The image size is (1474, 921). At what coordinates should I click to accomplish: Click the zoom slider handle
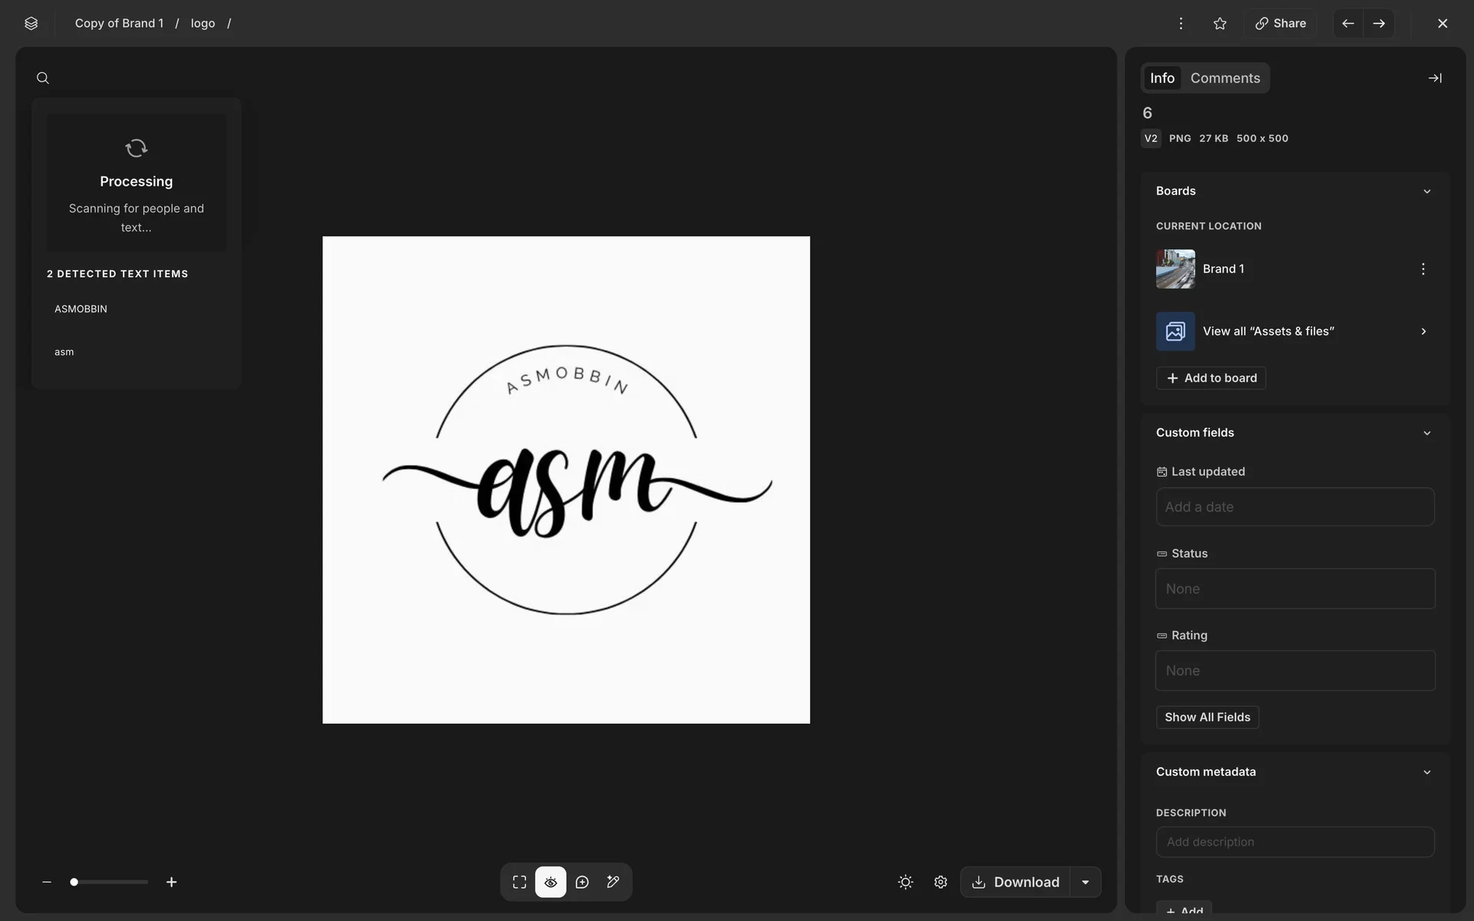[74, 882]
